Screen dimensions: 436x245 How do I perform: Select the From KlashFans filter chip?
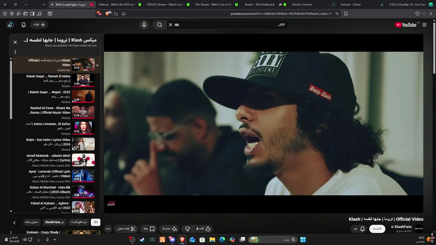point(55,222)
